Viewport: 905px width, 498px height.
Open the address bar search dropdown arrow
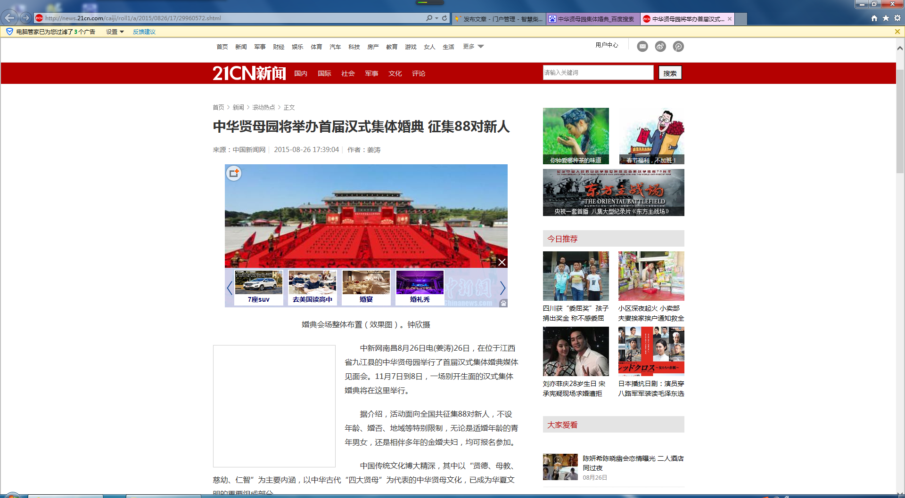[437, 18]
